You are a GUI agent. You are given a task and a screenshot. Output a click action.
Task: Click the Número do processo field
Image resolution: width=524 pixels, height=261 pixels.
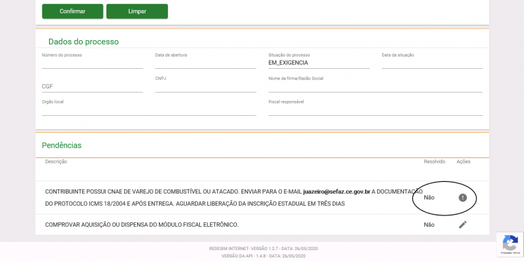tap(92, 63)
